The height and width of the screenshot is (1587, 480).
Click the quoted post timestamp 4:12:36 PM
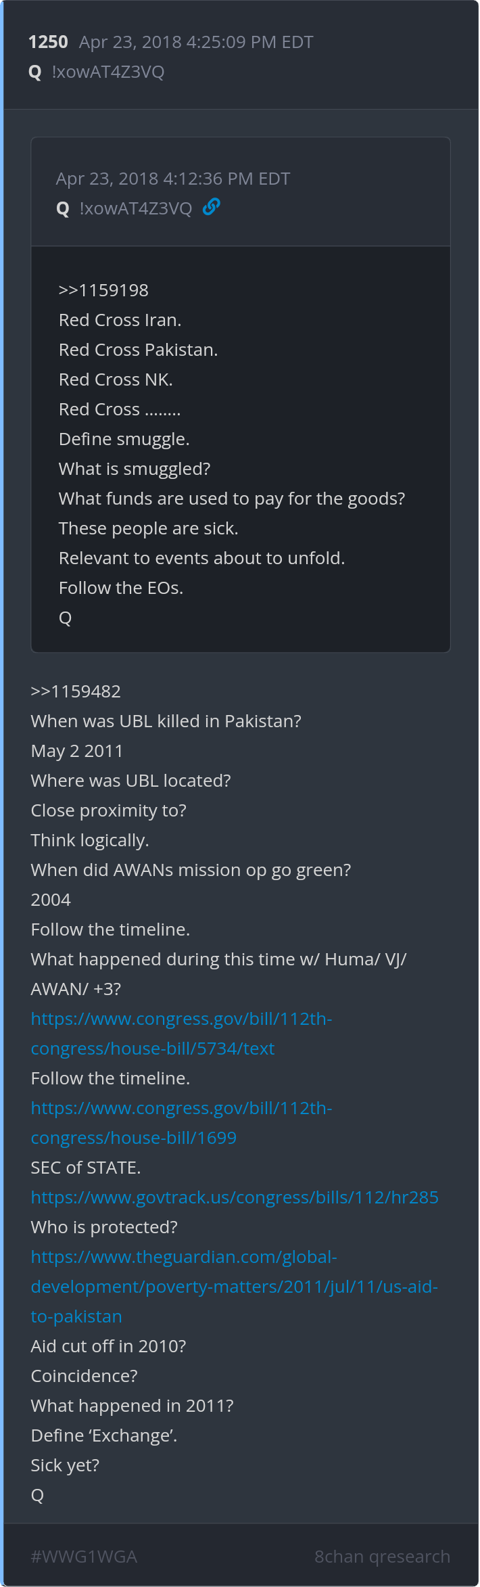tap(173, 179)
